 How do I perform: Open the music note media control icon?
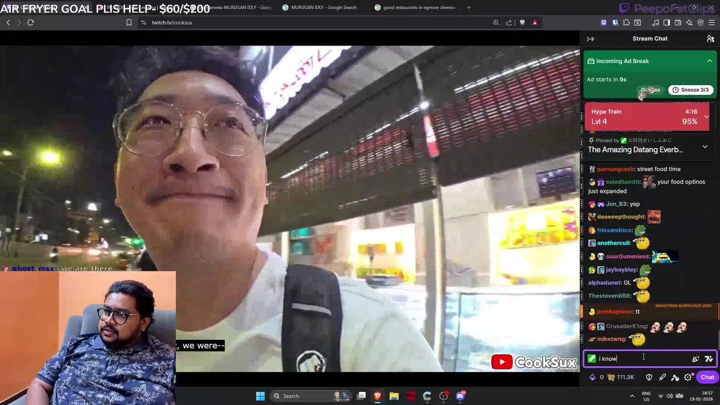pos(655,22)
